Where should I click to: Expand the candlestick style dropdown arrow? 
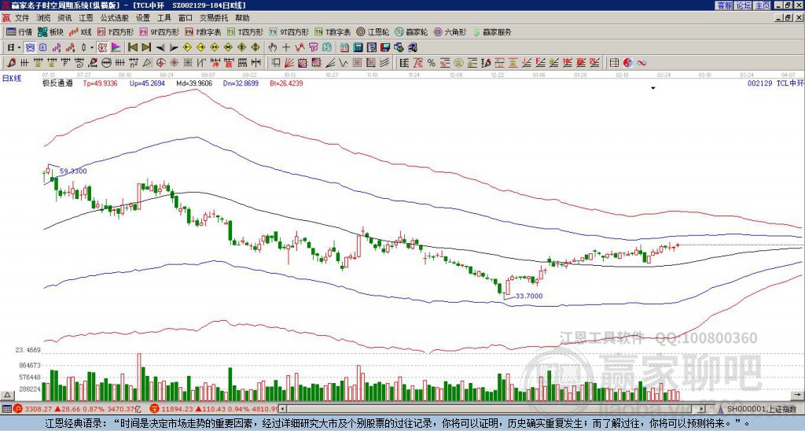92,48
